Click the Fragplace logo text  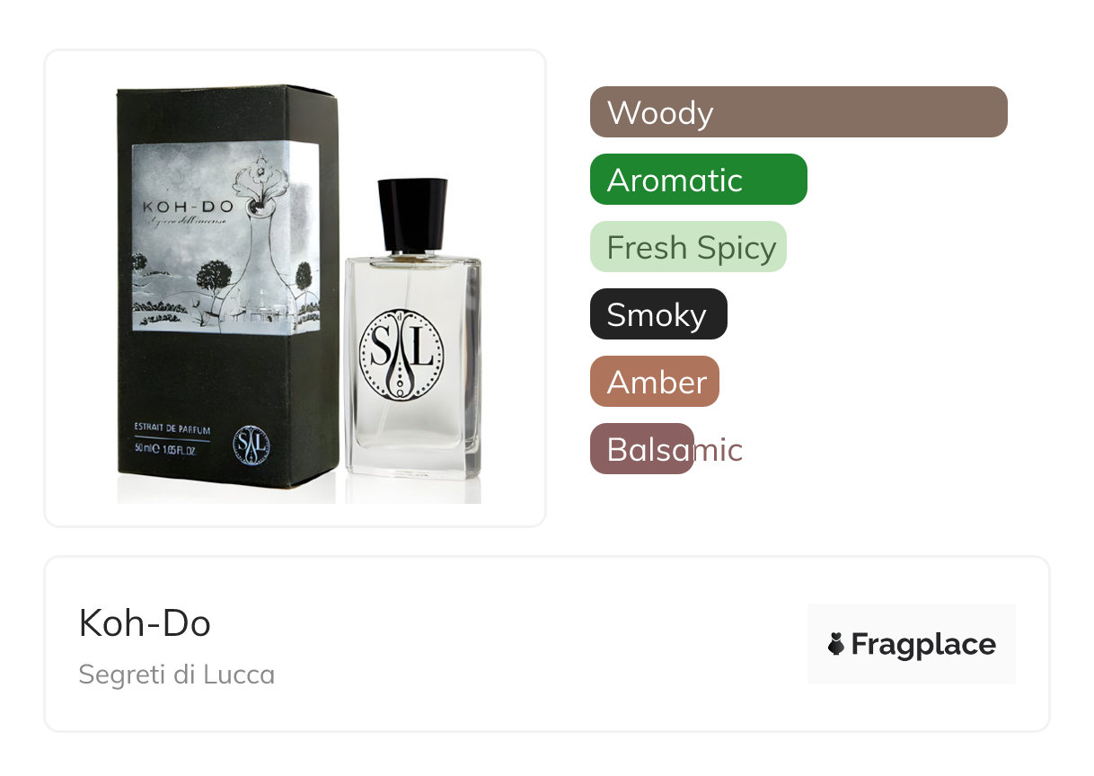(x=923, y=644)
